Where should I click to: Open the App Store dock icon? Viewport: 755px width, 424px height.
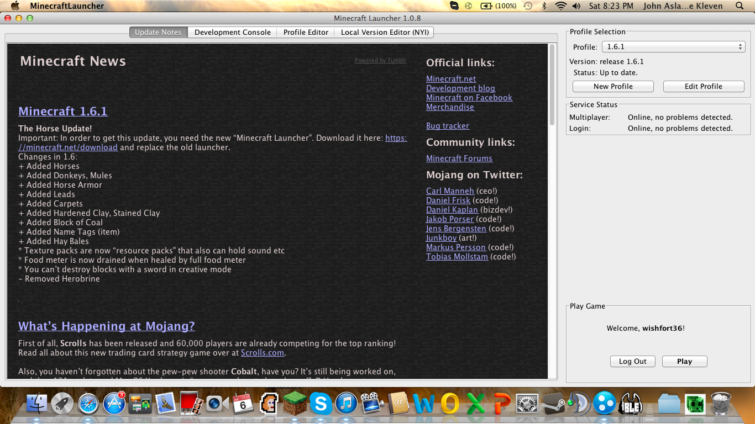114,403
